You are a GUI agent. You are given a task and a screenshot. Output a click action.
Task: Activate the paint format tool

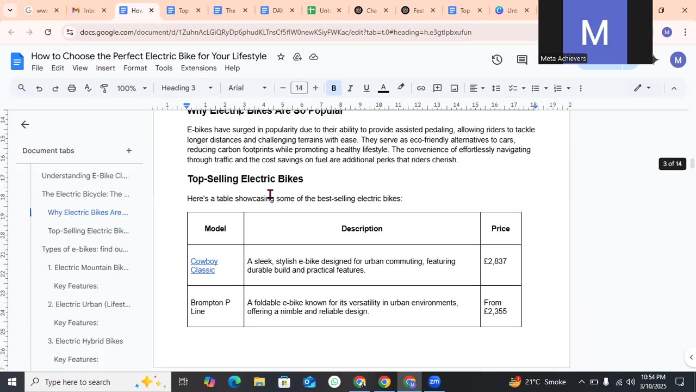pos(104,88)
